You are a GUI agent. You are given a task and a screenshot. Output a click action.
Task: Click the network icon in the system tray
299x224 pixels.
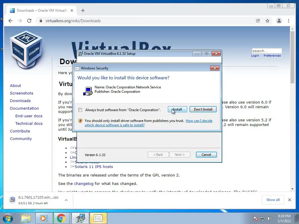[x=263, y=218]
